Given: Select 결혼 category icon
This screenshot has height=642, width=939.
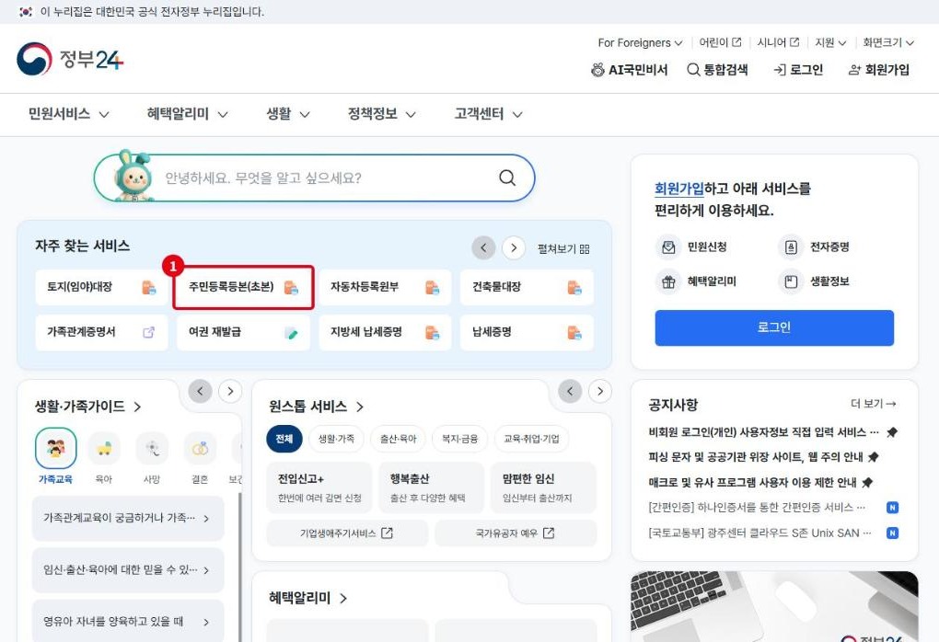Looking at the screenshot, I should coord(200,448).
